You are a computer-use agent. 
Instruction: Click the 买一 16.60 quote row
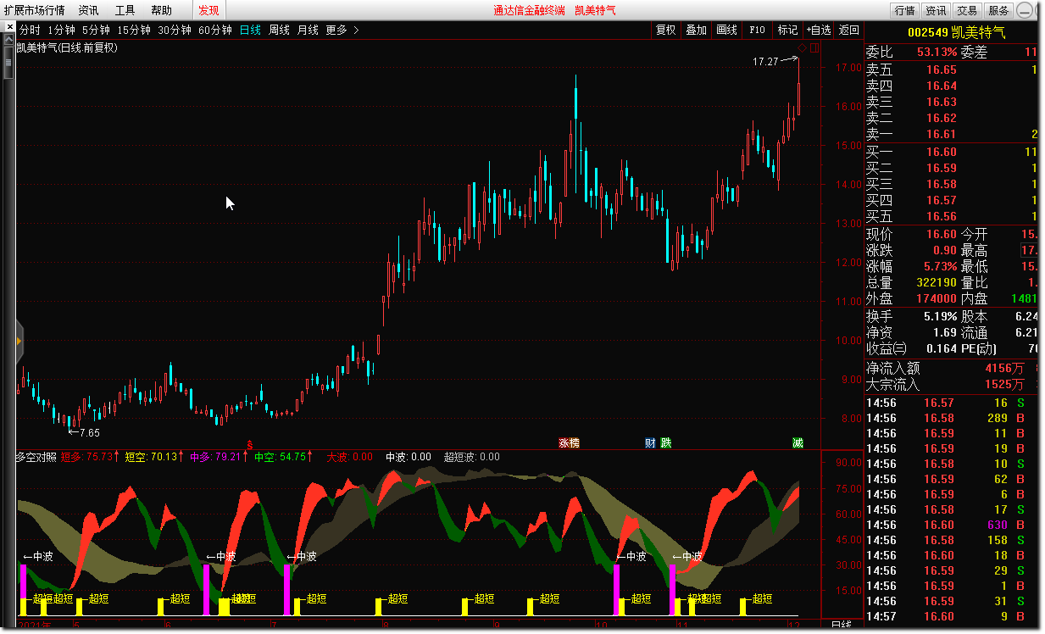951,152
